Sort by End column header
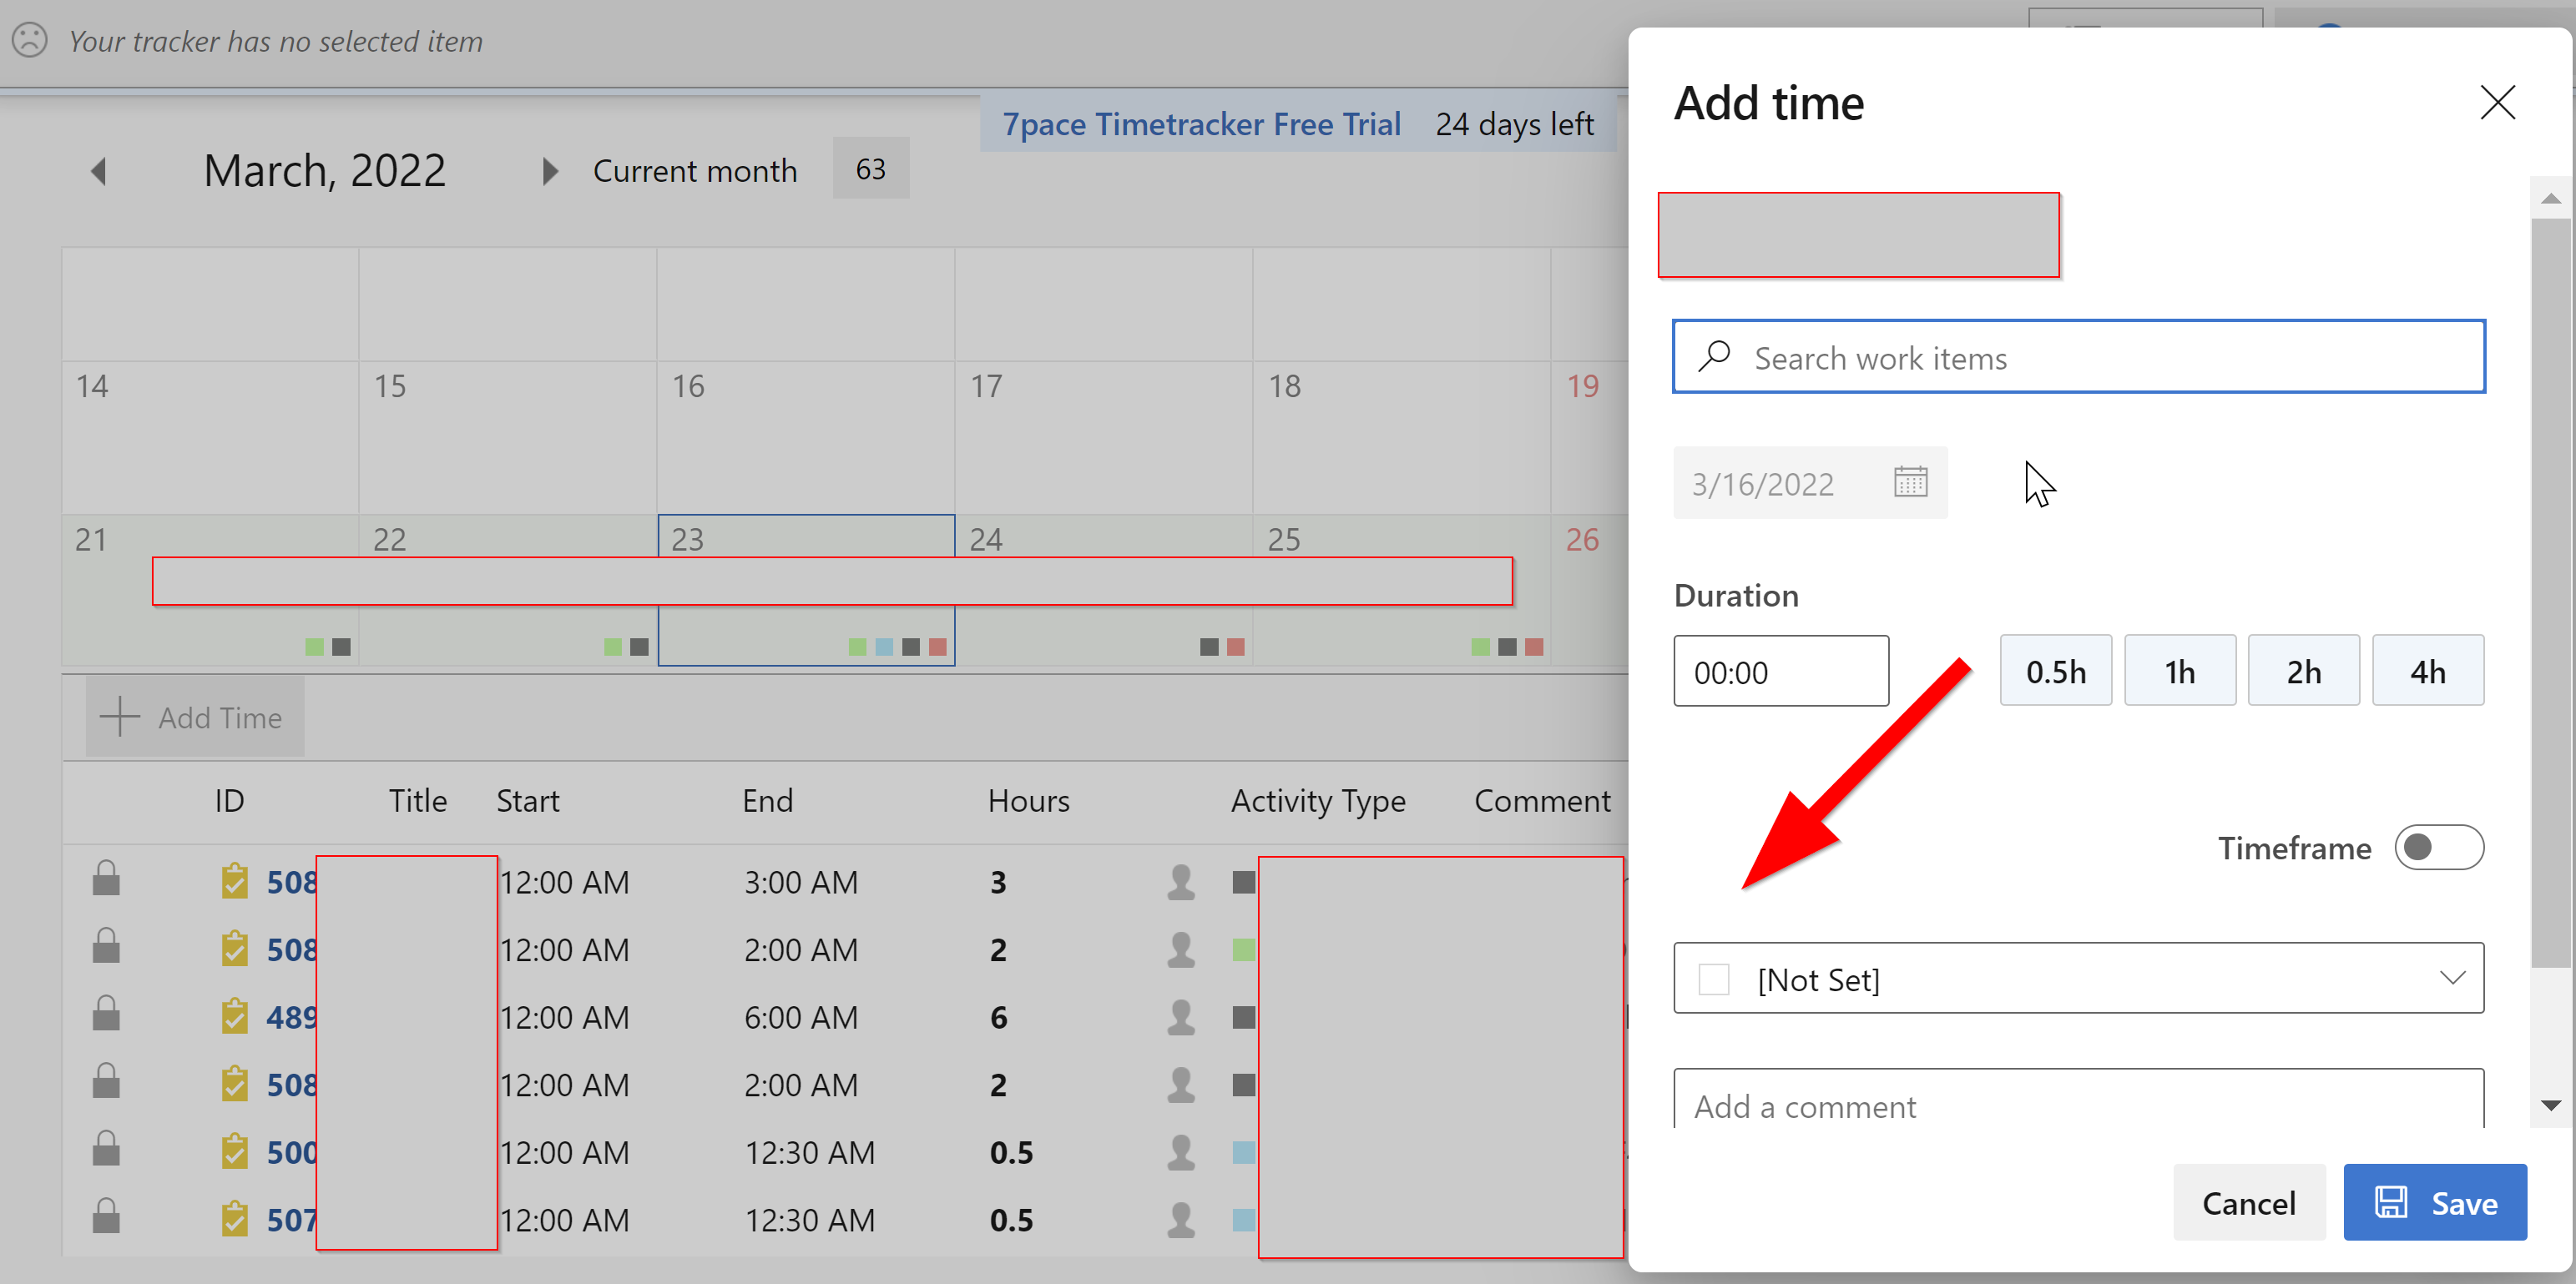Screen dimensions: 2576x1284 (767, 800)
